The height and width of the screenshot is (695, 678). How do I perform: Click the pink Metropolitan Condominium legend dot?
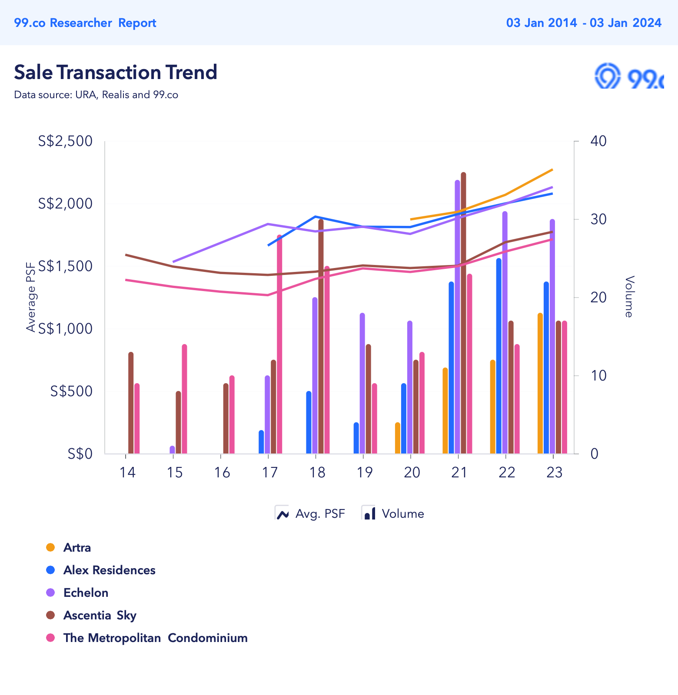pos(50,638)
